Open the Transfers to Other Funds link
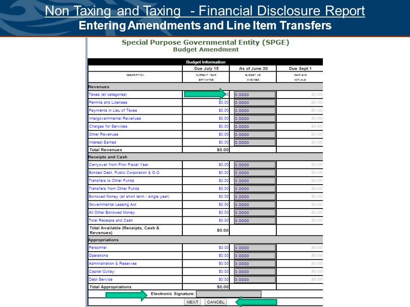The image size is (410, 307). coord(111,180)
